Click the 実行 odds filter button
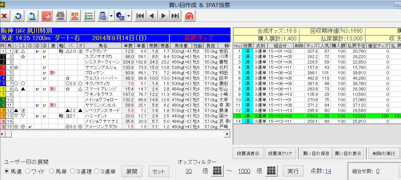The width and height of the screenshot is (401, 180). pyautogui.click(x=293, y=171)
